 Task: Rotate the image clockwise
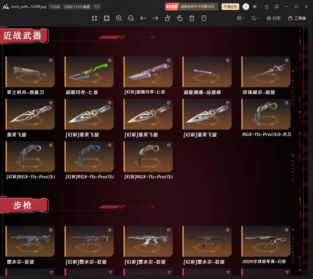[180, 18]
